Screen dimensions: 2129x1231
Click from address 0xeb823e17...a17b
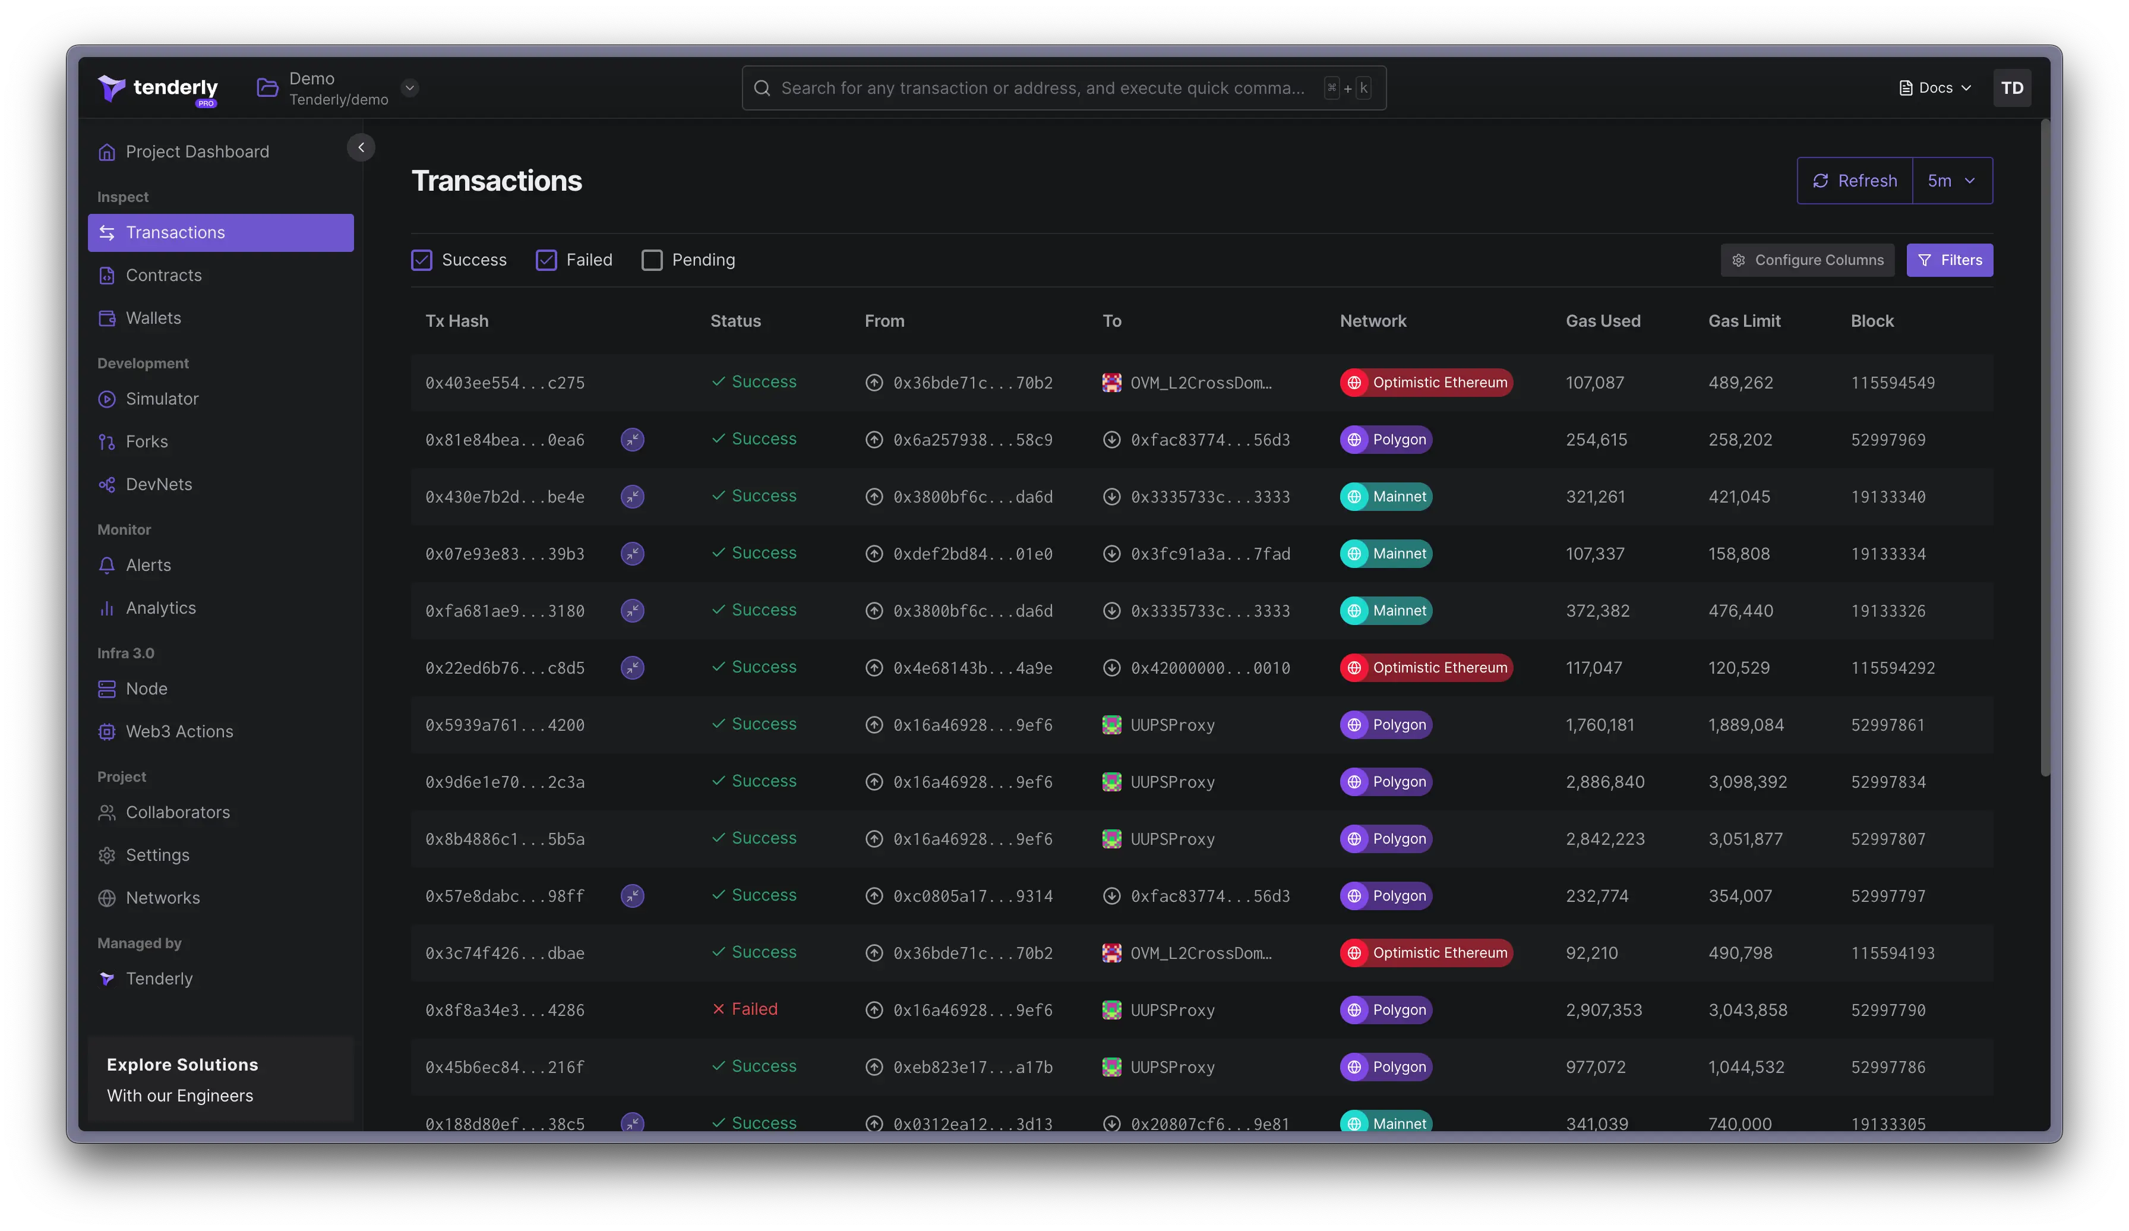(x=972, y=1067)
